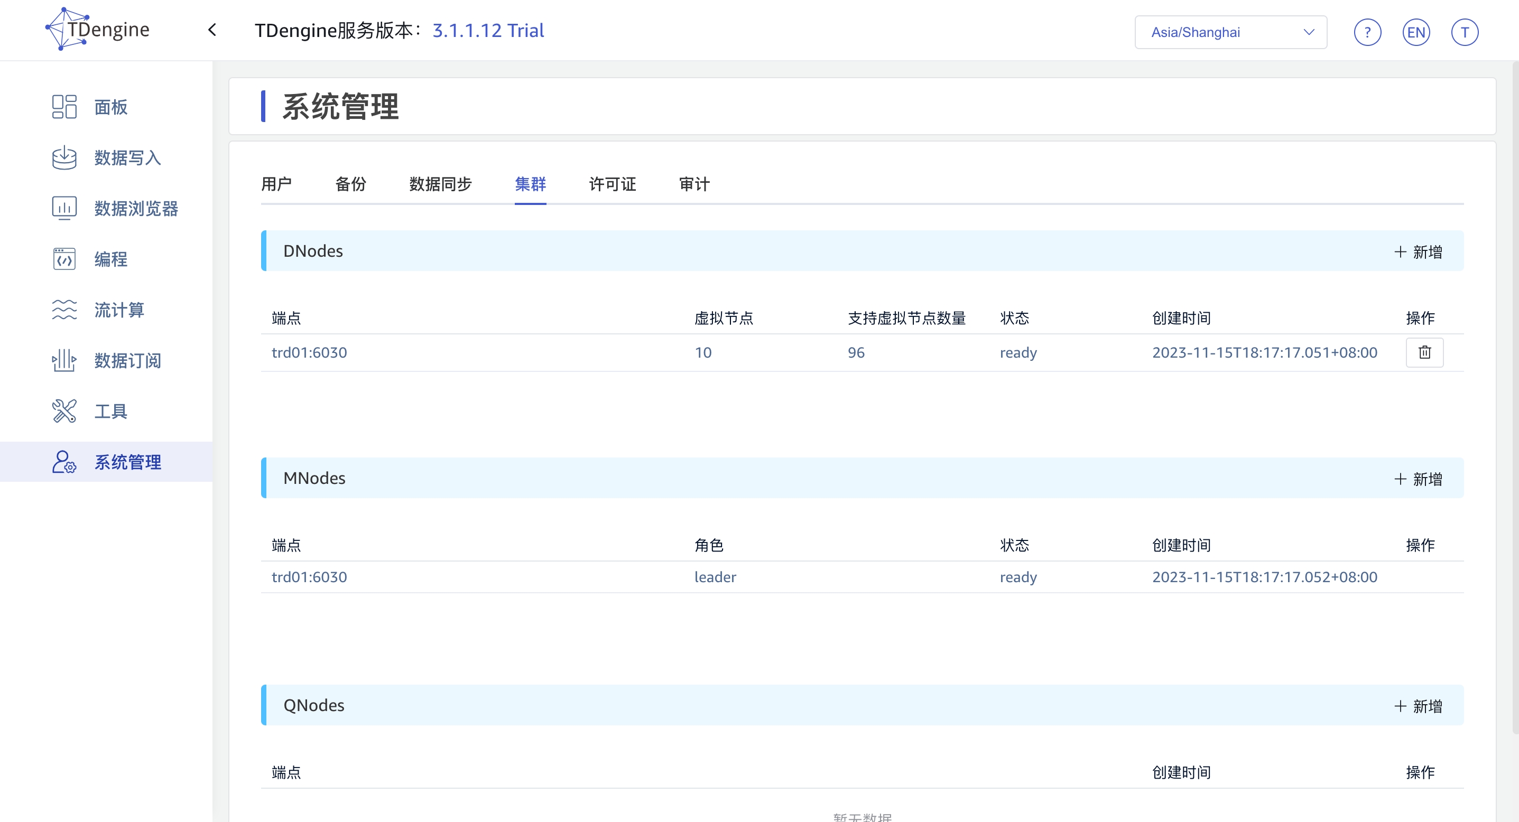Viewport: 1519px width, 822px height.
Task: Click 新增 in the QNodes section
Action: click(1418, 706)
